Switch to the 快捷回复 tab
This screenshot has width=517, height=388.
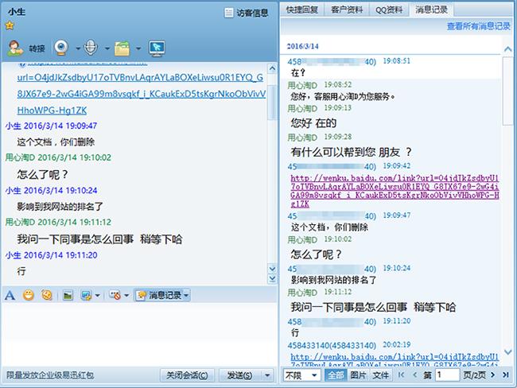coord(302,10)
